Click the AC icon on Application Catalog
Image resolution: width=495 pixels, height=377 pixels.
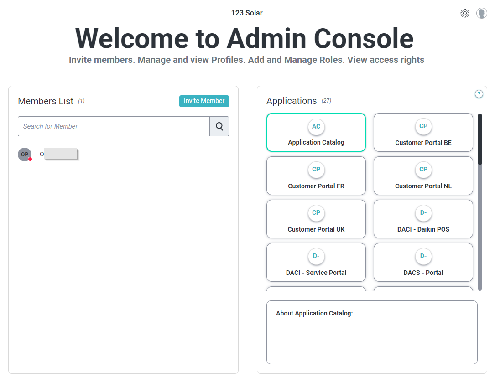point(316,127)
